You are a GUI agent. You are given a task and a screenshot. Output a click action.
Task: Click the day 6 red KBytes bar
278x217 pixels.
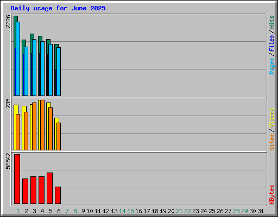click(58, 195)
